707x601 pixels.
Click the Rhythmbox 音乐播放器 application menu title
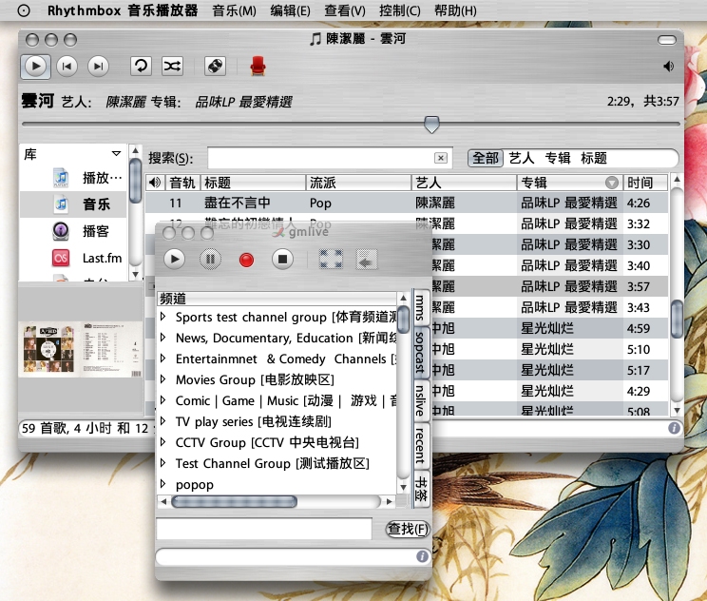click(x=123, y=10)
